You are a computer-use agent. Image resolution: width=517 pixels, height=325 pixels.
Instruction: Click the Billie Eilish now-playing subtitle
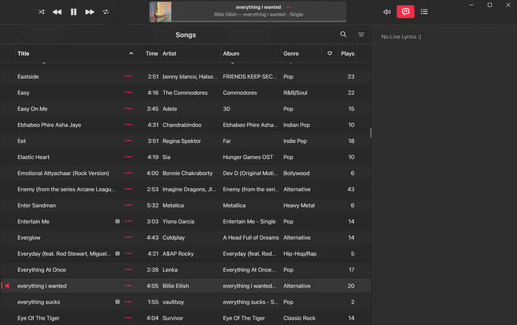[258, 14]
